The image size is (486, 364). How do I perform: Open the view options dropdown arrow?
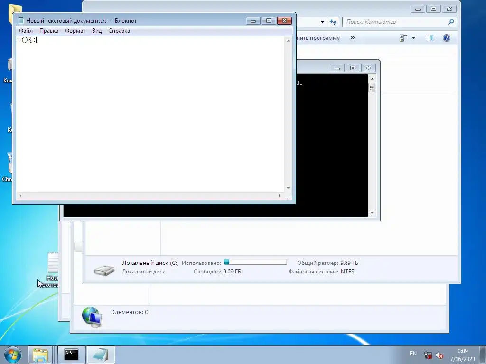(413, 38)
